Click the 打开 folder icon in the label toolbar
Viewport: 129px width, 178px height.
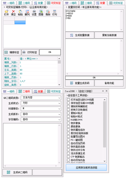[6, 13]
